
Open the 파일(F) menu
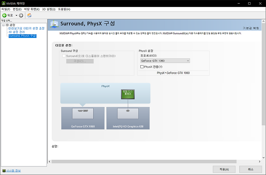[x=6, y=9]
